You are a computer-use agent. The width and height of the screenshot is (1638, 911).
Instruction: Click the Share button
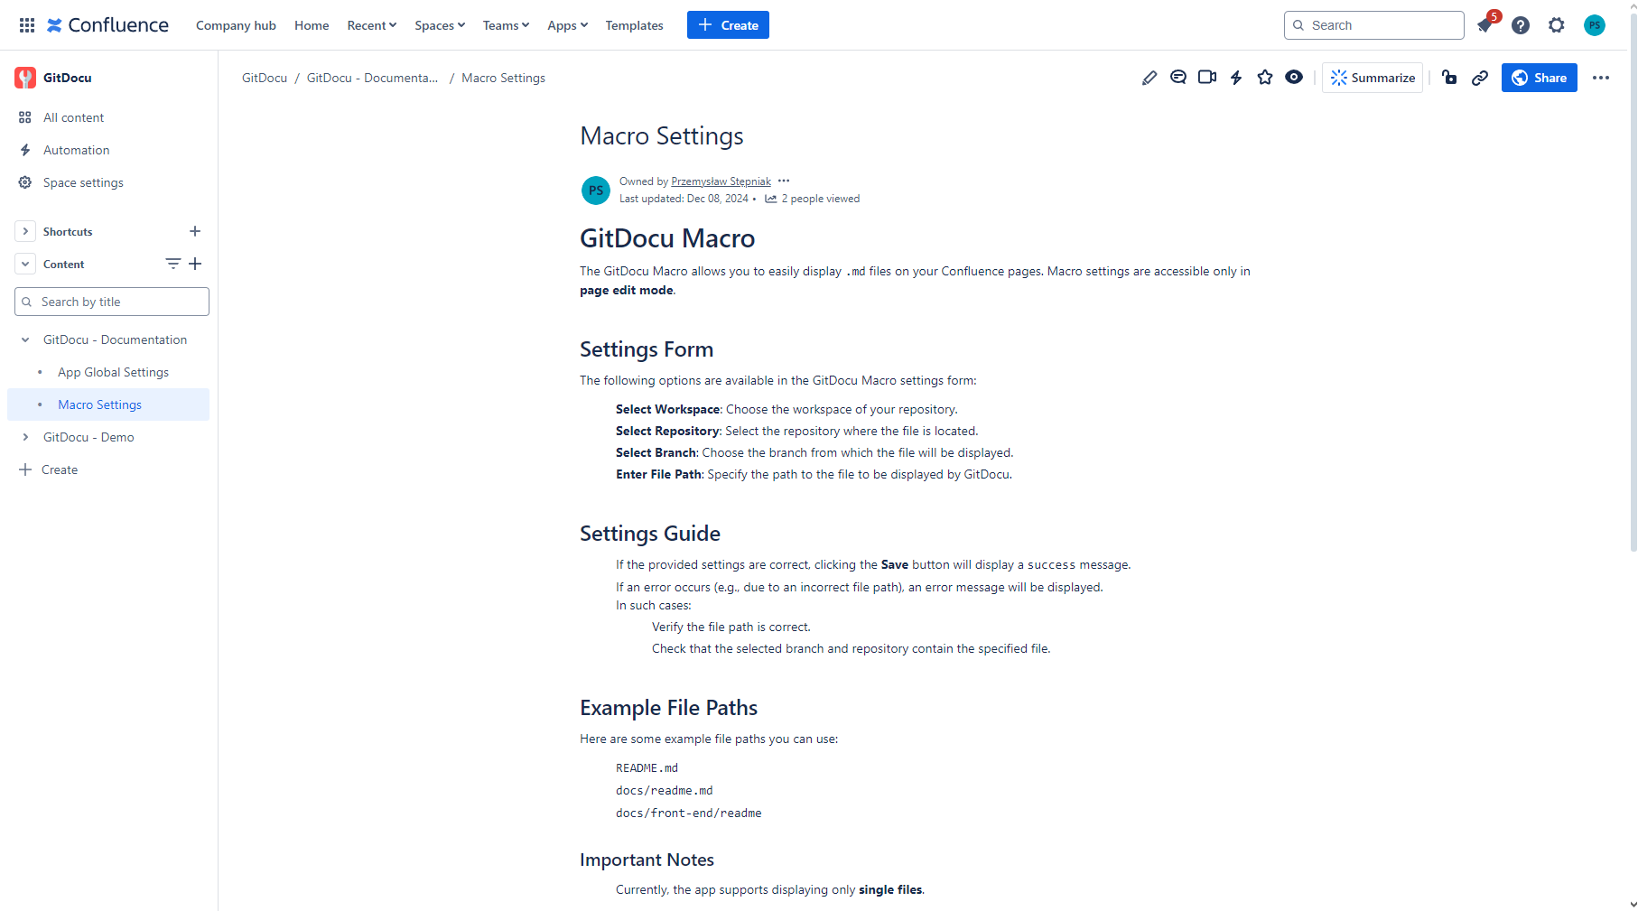pos(1540,78)
